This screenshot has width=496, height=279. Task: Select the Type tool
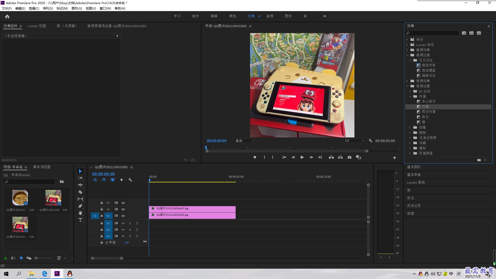[80, 220]
